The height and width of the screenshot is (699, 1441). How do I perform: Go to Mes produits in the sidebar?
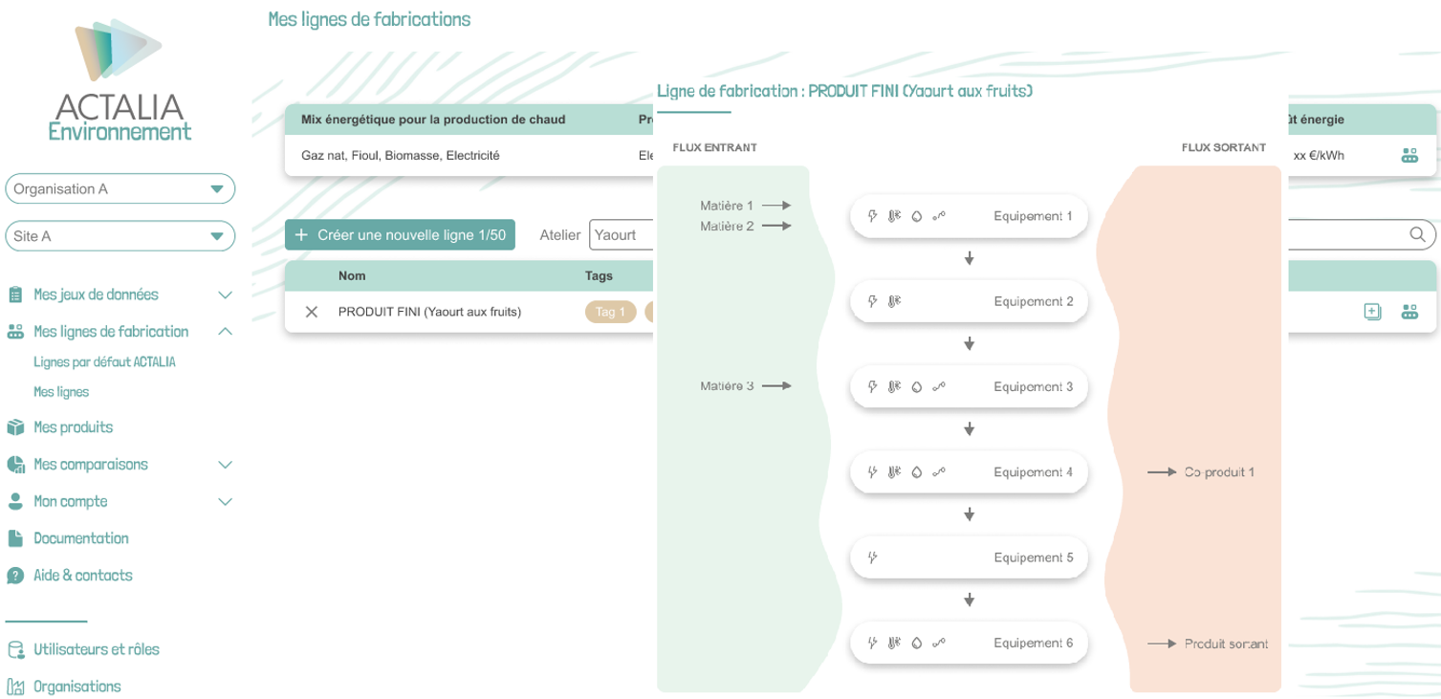tap(73, 427)
